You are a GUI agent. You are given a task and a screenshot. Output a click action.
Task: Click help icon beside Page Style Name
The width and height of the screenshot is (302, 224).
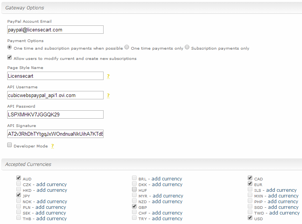[108, 76]
